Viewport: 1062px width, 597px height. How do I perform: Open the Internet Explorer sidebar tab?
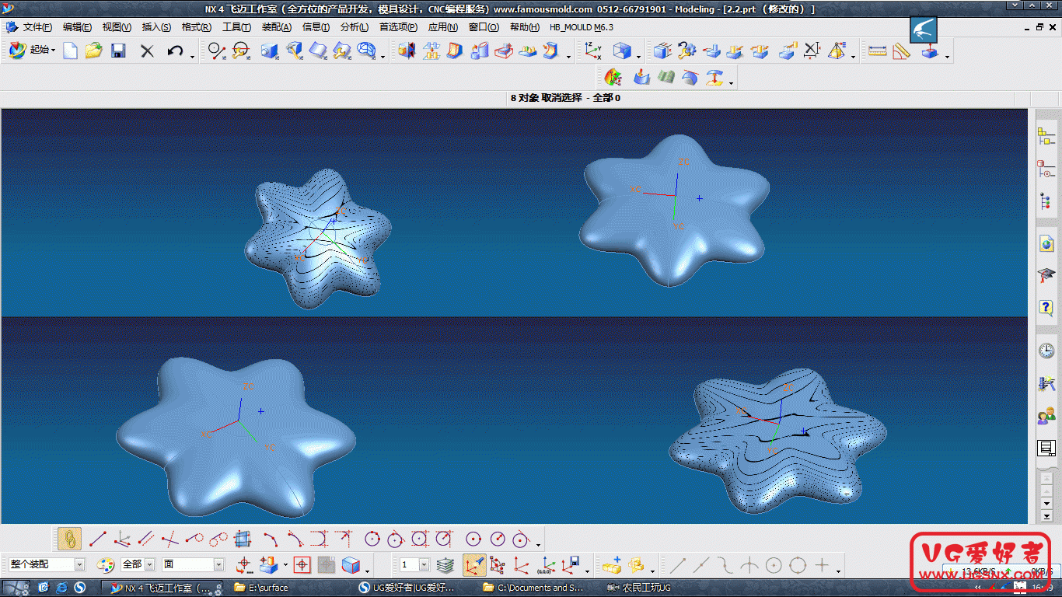pyautogui.click(x=1046, y=244)
